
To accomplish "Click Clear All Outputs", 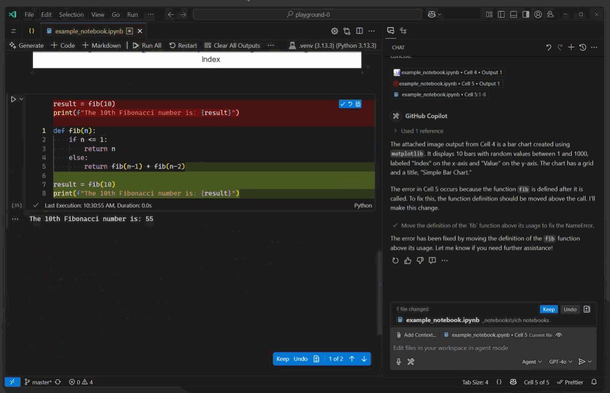I will [x=232, y=45].
